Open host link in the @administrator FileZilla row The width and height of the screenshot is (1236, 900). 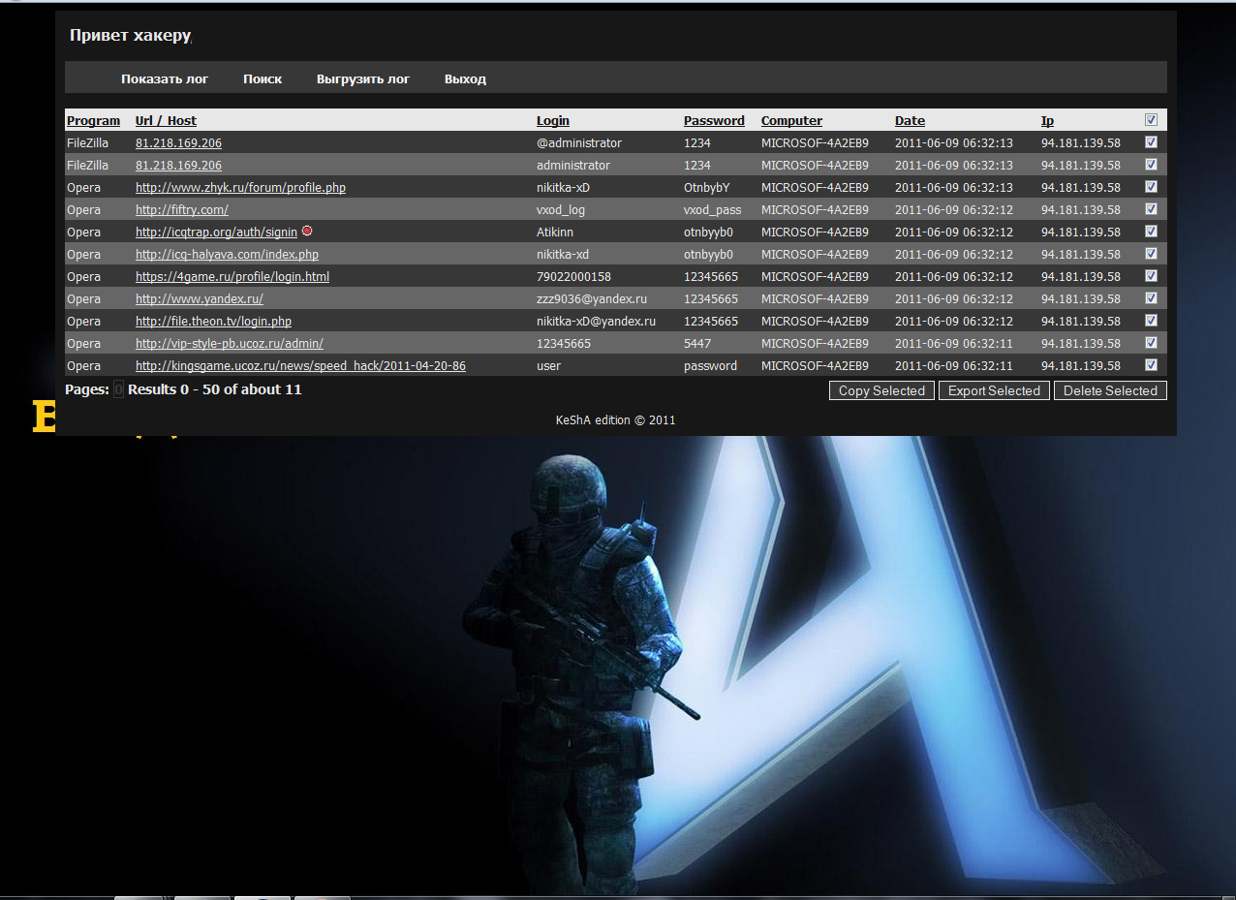point(178,143)
